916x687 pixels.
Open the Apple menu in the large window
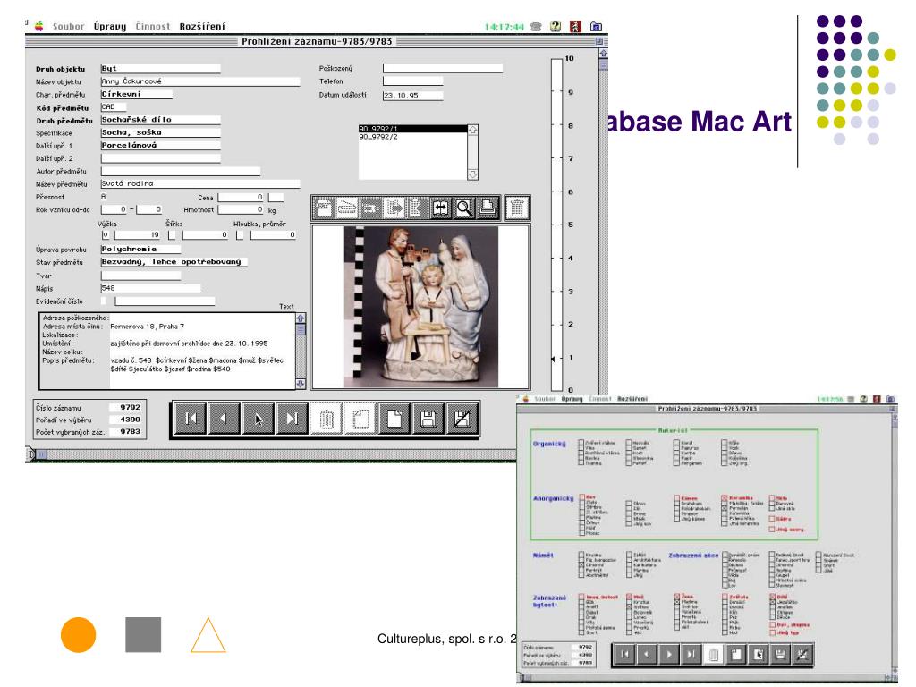pyautogui.click(x=39, y=26)
